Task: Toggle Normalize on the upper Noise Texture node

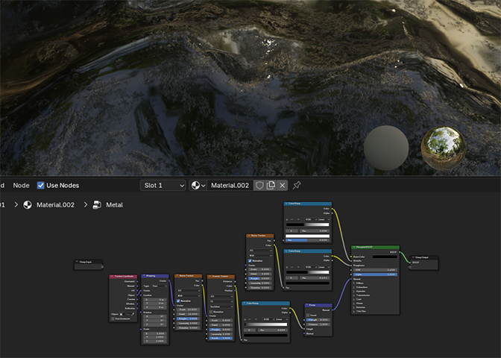Action: point(250,260)
